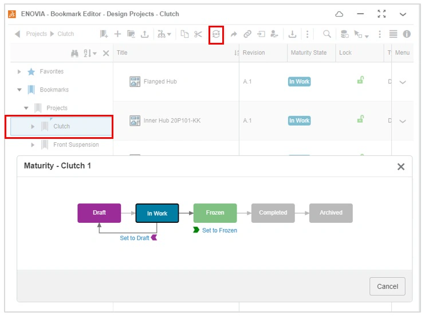Click the X clear icon in tree header
Screen dimensions: 425x316
(x=106, y=53)
